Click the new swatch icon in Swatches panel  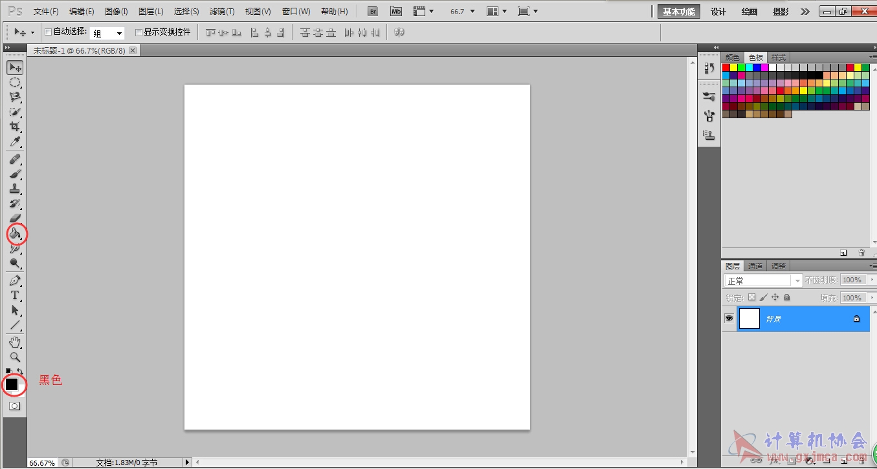[x=843, y=253]
